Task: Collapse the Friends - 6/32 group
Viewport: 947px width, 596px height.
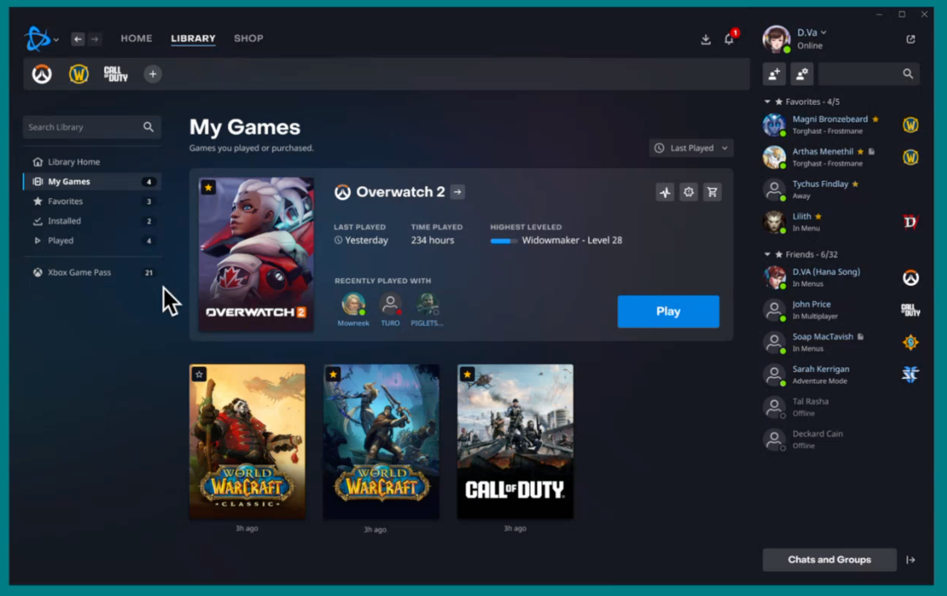Action: (767, 255)
